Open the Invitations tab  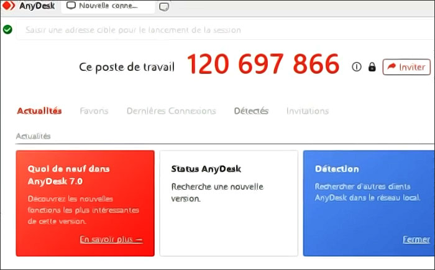pos(308,111)
